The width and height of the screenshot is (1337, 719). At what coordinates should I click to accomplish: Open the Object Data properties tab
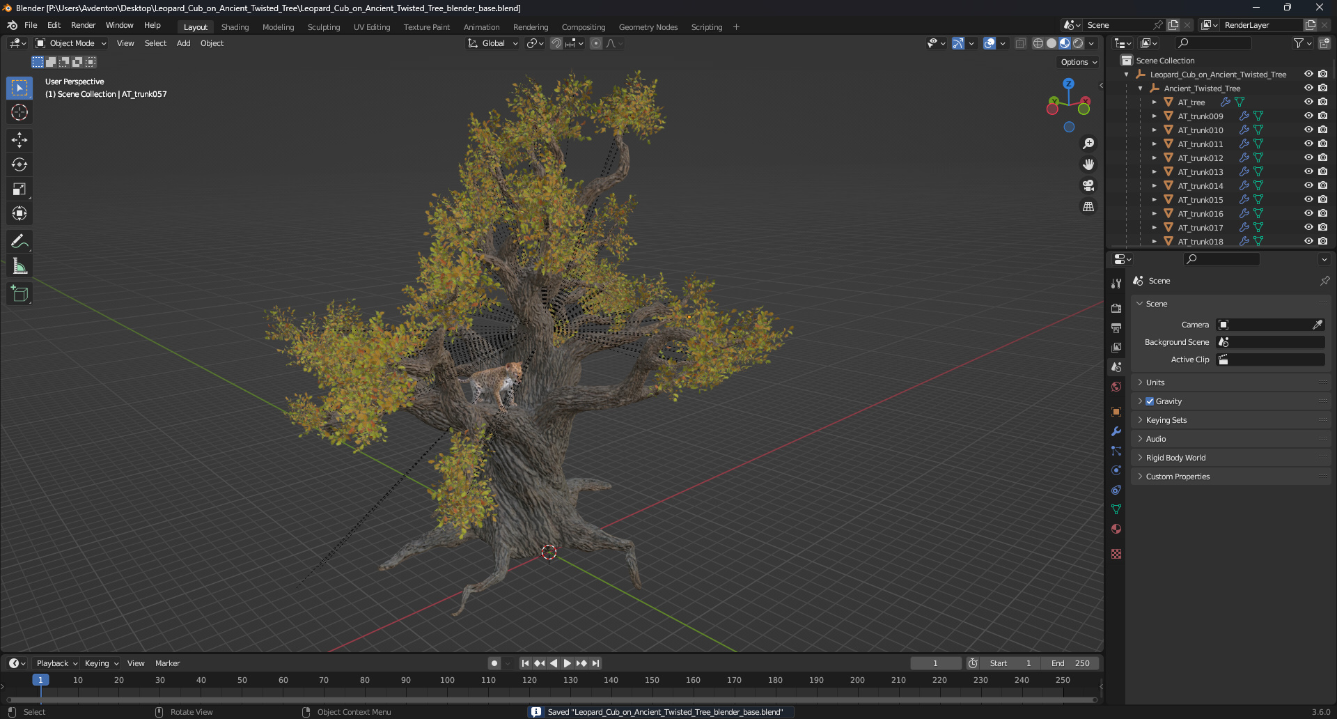click(x=1116, y=509)
